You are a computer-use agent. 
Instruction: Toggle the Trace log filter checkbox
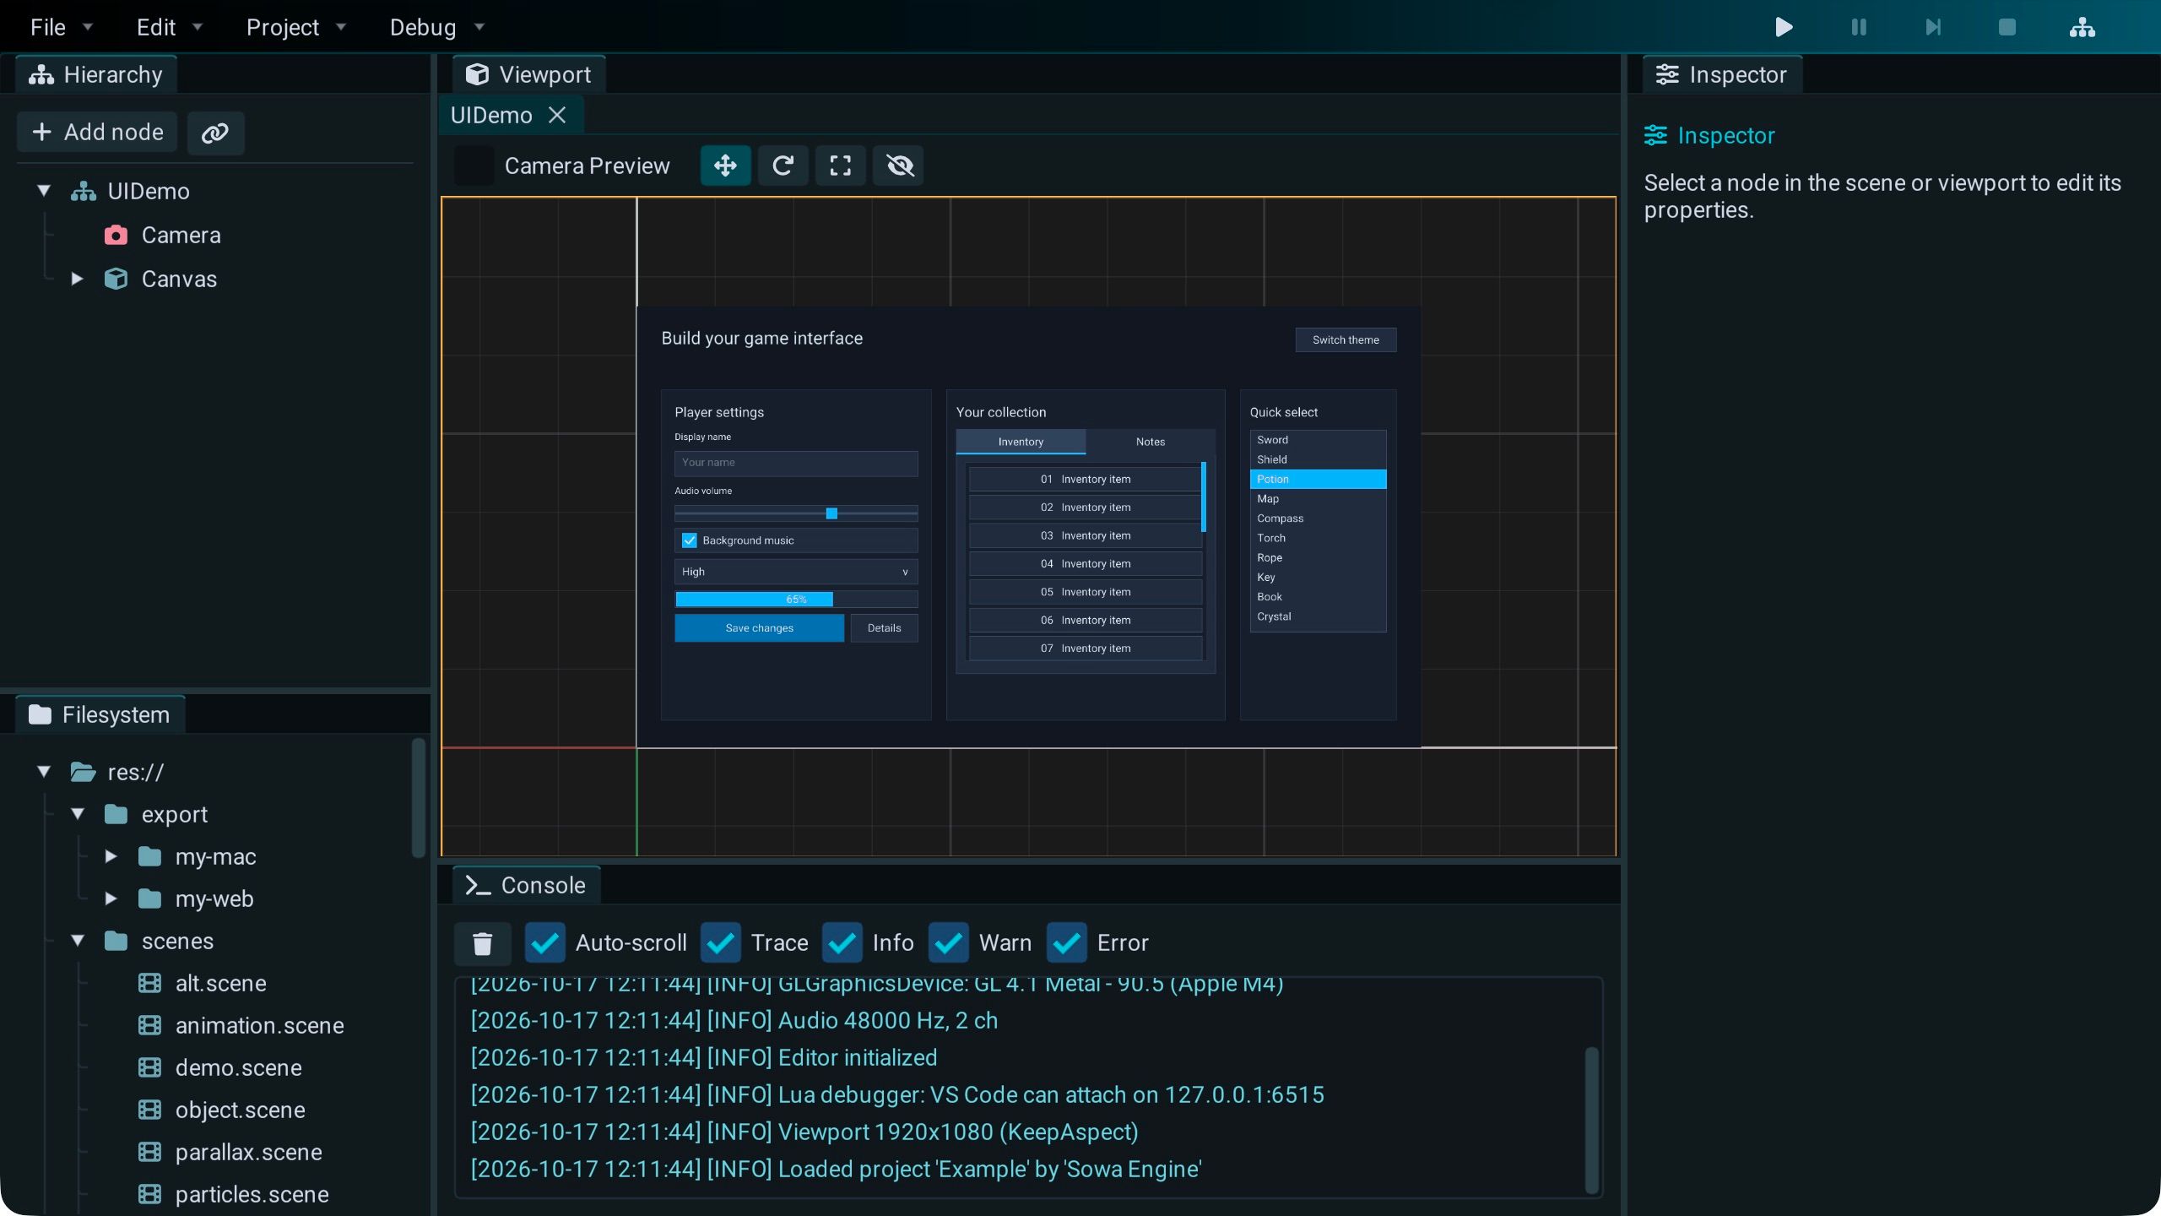pyautogui.click(x=720, y=943)
